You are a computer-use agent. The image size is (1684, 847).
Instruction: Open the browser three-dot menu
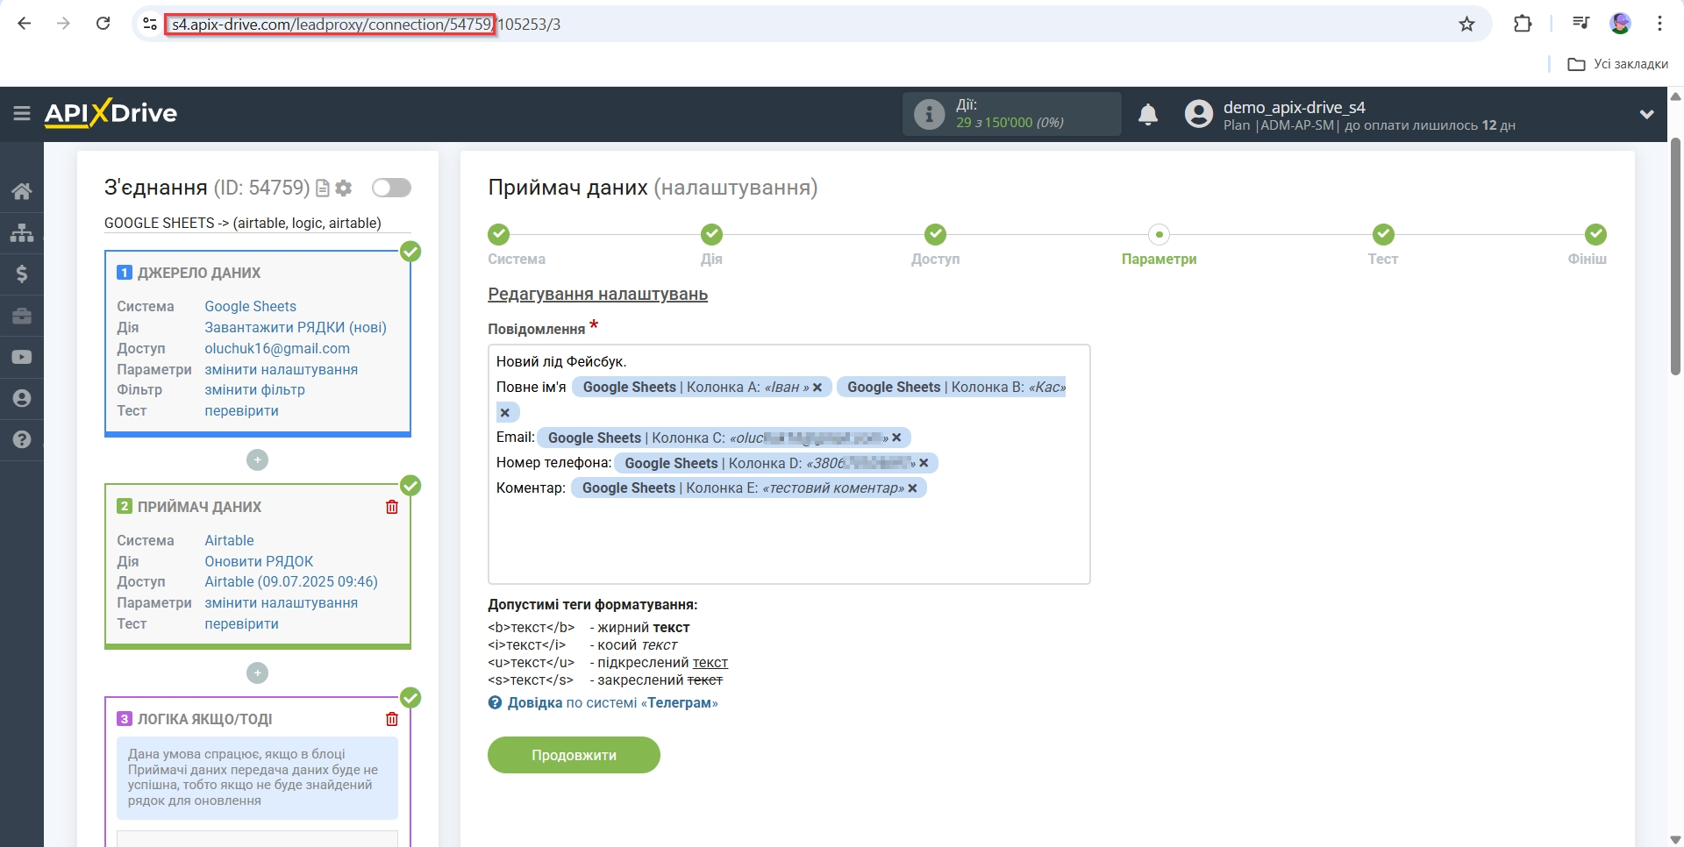point(1659,24)
